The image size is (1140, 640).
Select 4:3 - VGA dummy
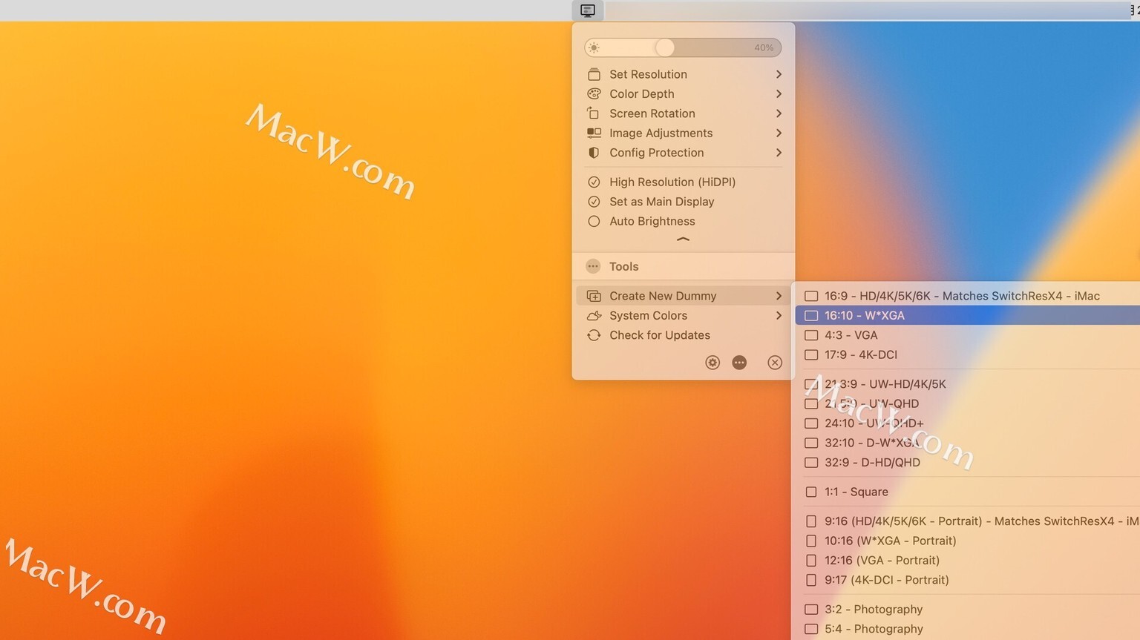coord(968,335)
